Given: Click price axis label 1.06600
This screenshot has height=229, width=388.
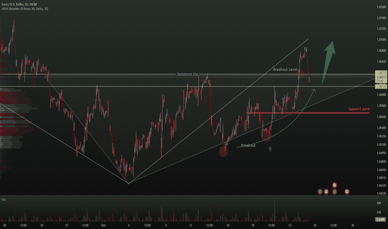Looking at the screenshot, I should (381, 61).
